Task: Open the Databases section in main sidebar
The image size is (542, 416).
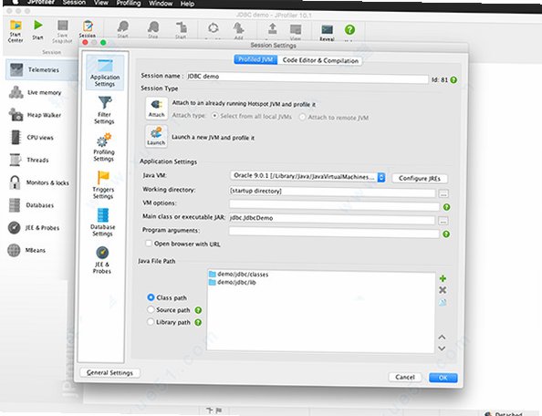Action: pos(31,205)
